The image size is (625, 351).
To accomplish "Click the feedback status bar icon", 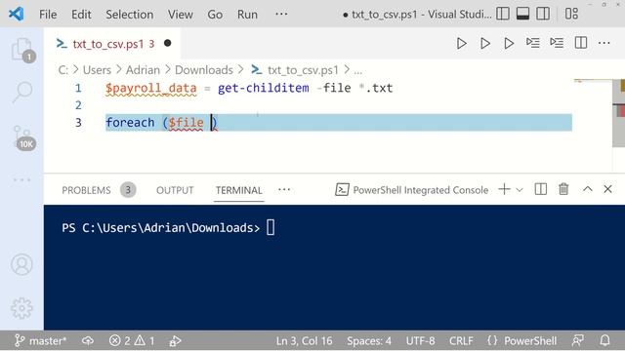I will click(577, 340).
